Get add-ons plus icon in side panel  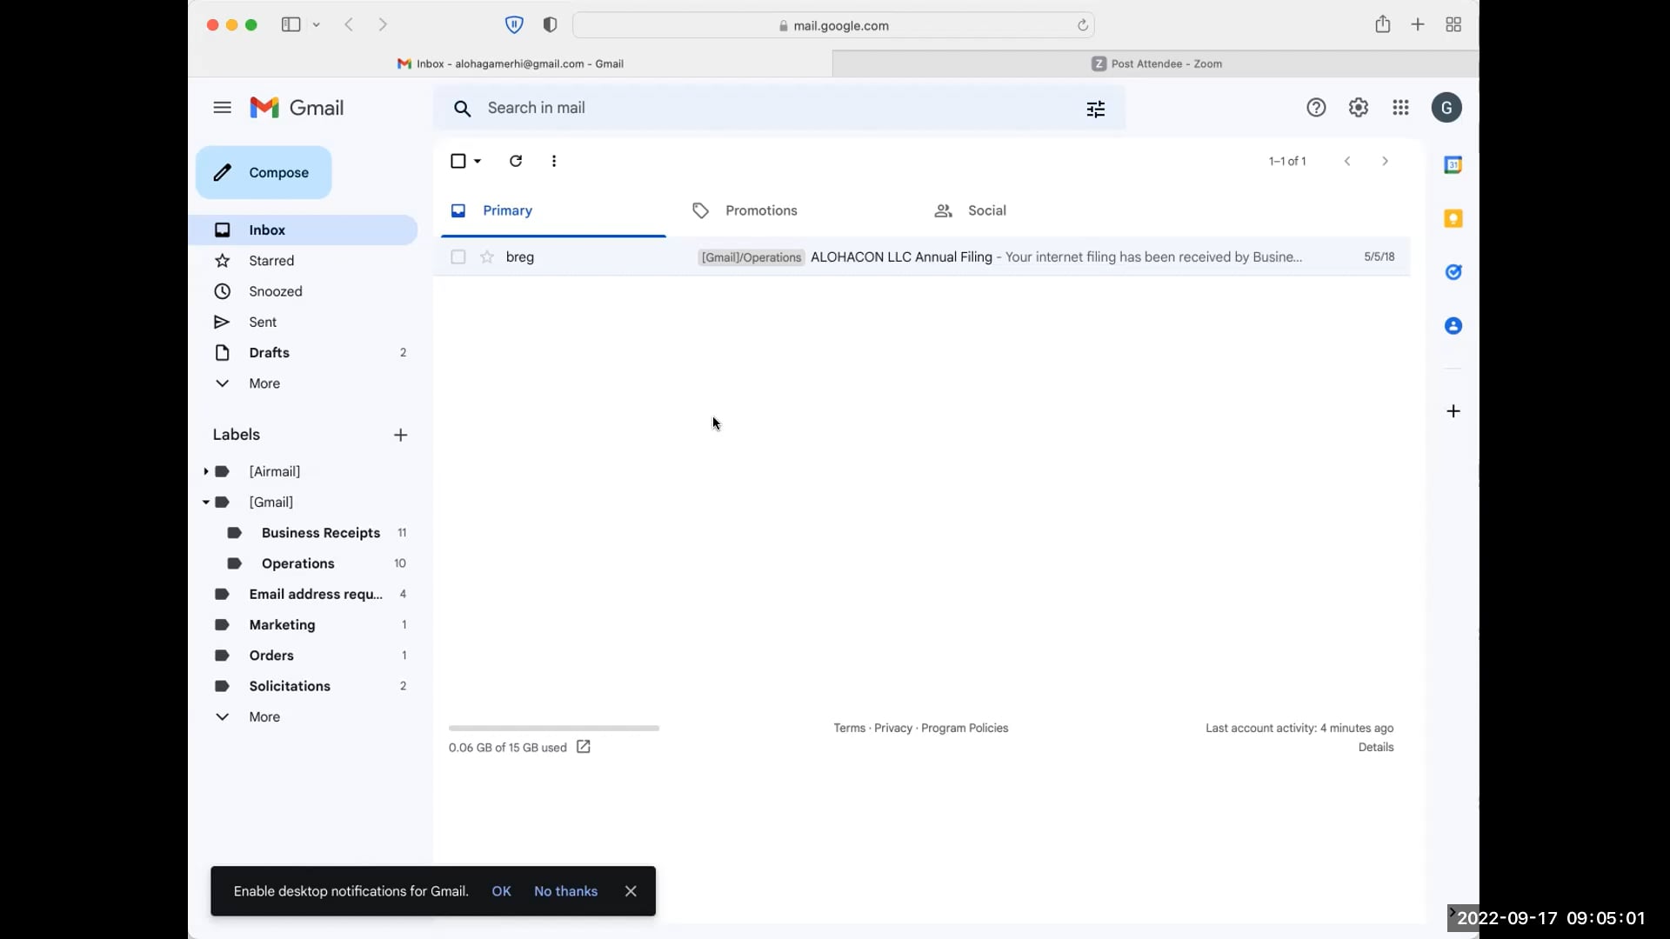click(1453, 411)
